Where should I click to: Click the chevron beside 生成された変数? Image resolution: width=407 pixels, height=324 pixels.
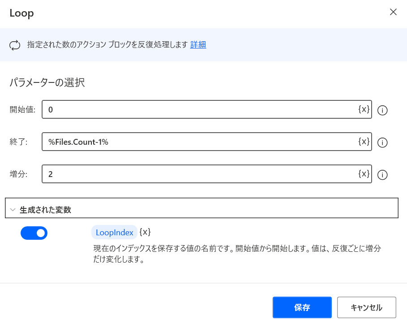pos(13,209)
